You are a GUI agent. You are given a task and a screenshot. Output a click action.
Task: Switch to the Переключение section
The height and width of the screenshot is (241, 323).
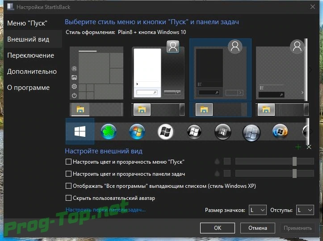31,55
